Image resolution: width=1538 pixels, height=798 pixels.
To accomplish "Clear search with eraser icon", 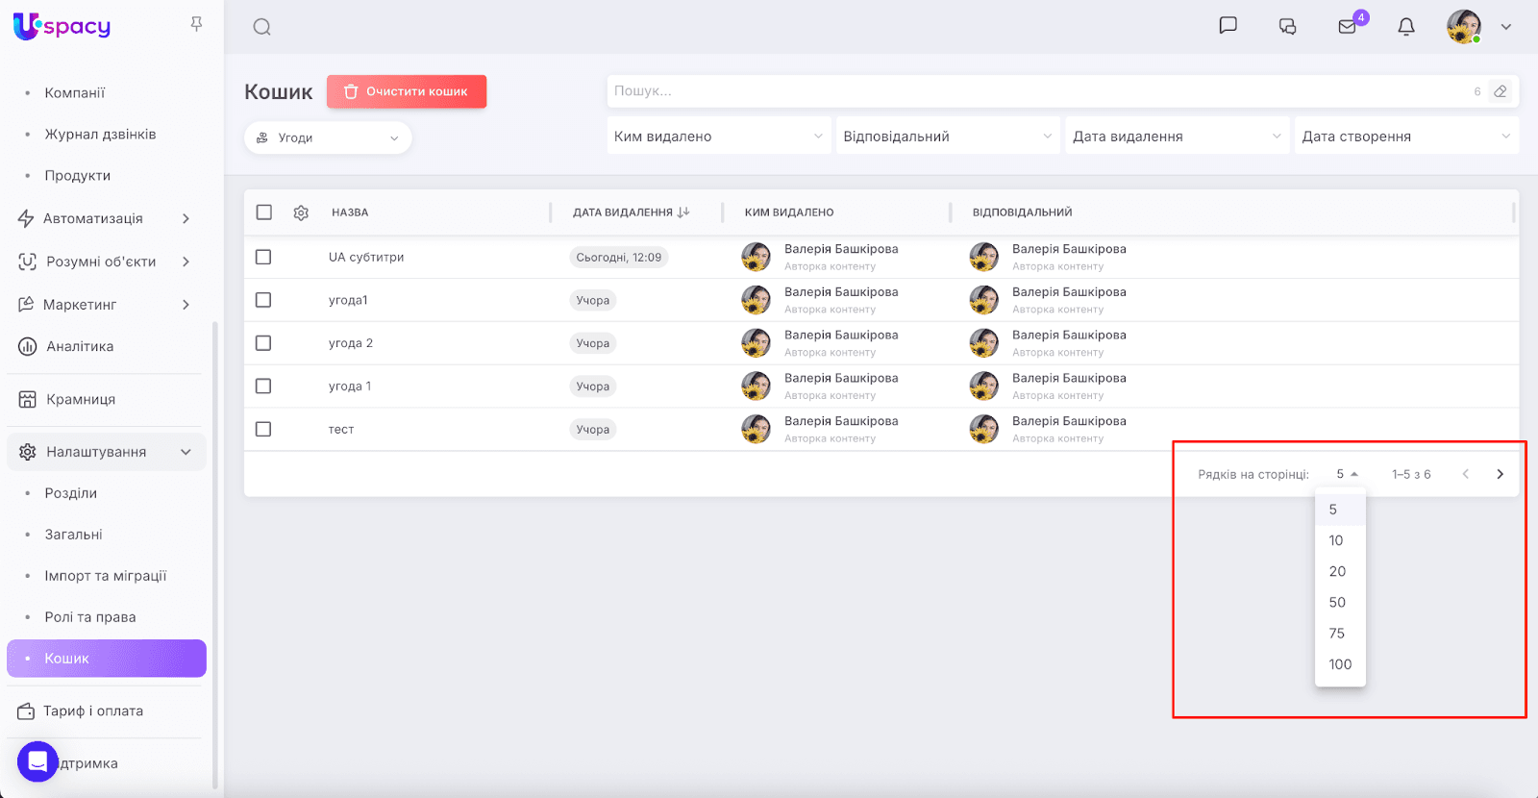I will point(1500,91).
